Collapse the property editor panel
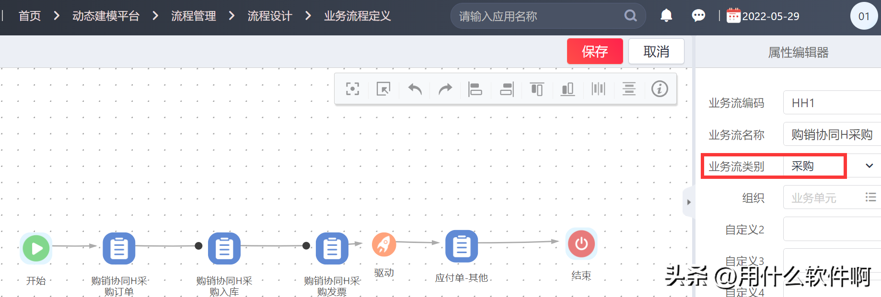 [x=688, y=202]
